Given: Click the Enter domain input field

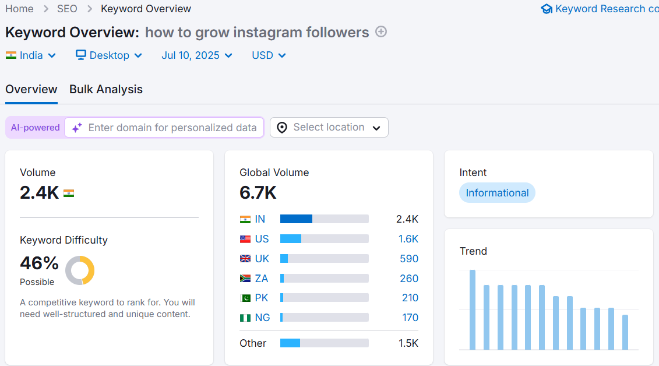Looking at the screenshot, I should [172, 128].
